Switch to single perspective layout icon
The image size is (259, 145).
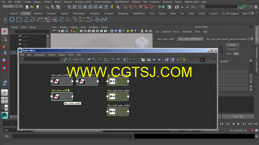click(x=5, y=92)
